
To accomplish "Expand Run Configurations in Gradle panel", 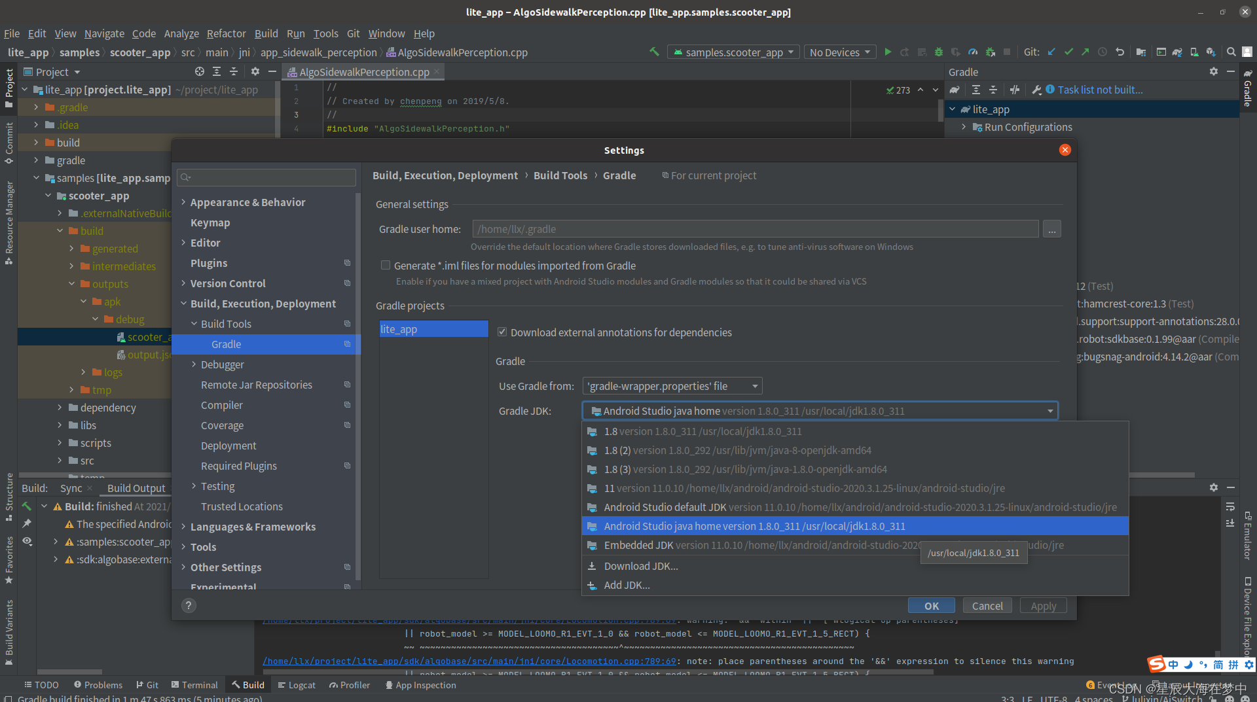I will coord(964,127).
